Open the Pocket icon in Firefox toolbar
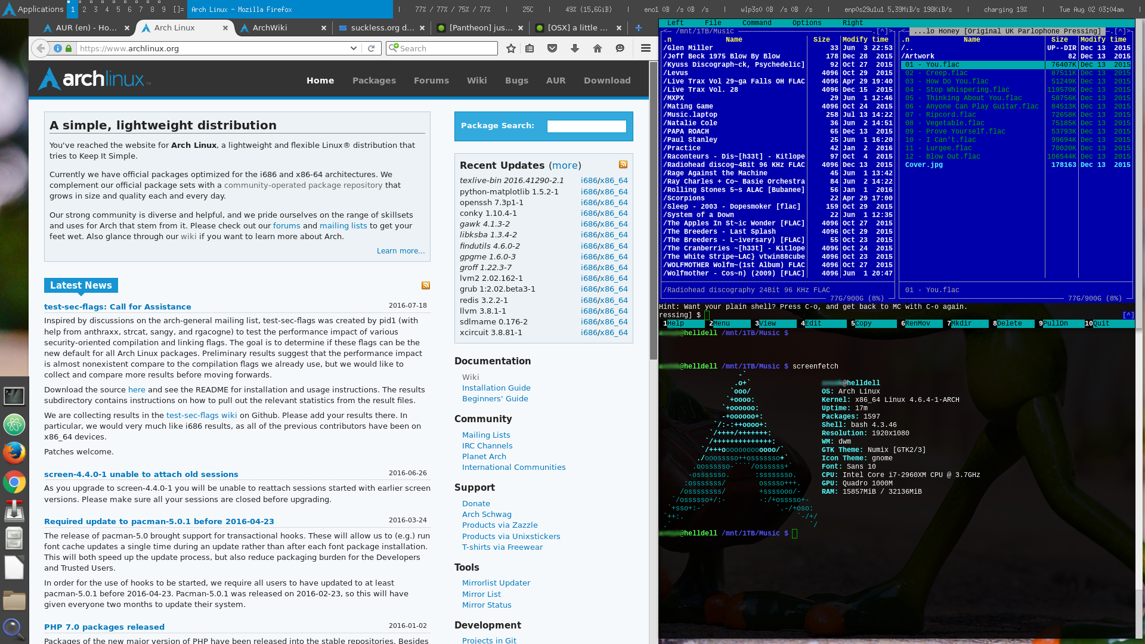This screenshot has height=644, width=1145. coord(552,48)
